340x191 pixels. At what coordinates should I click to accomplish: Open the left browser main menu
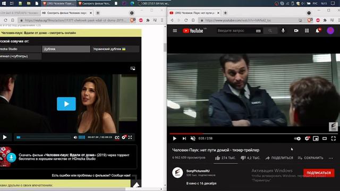pos(162,20)
